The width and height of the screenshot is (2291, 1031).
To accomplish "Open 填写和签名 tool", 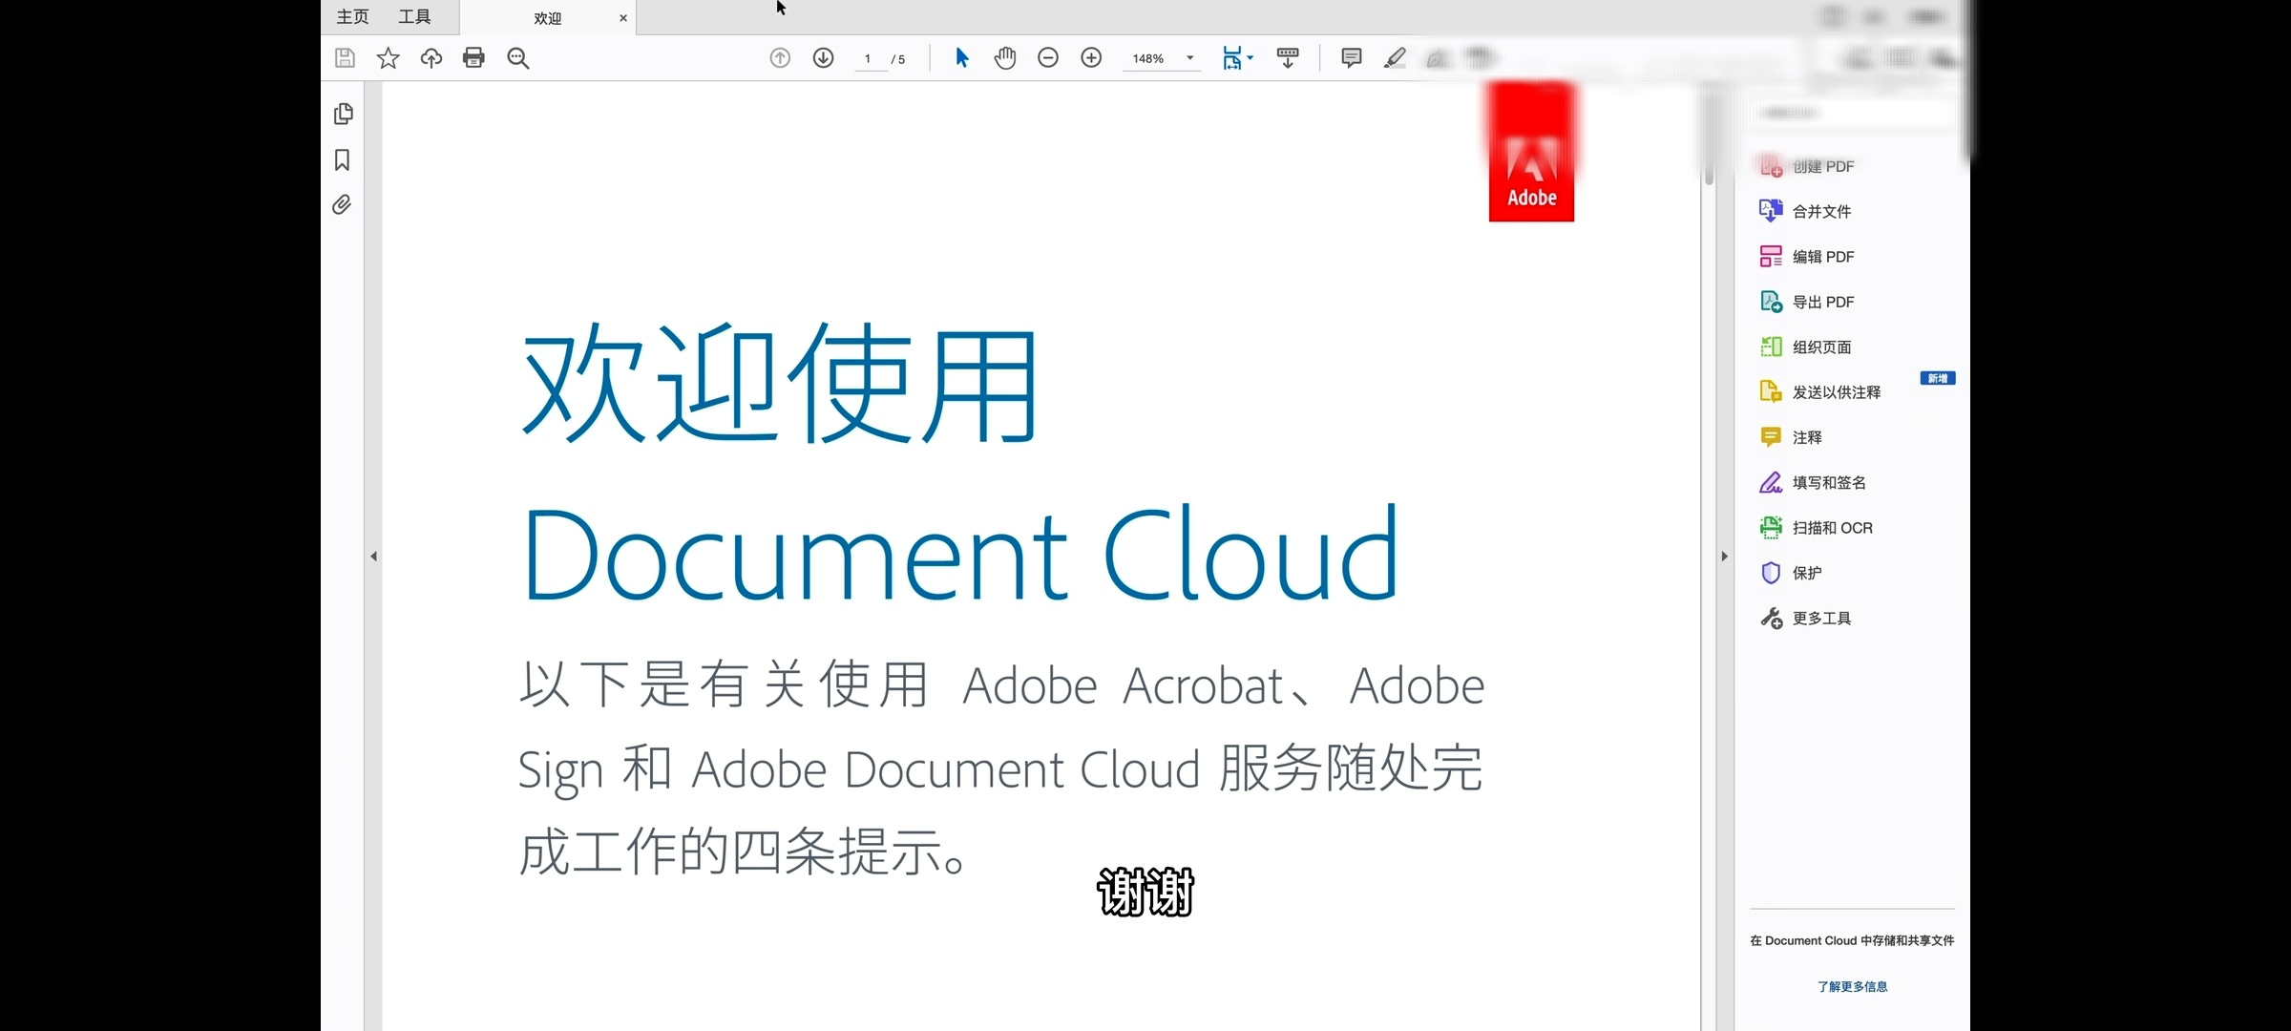I will point(1812,483).
